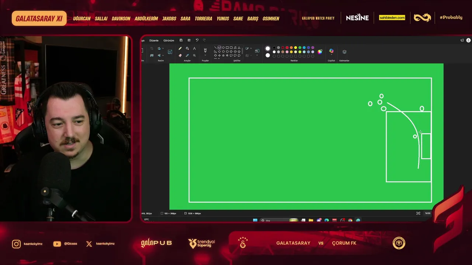Click the NESINE sponsor logo
The image size is (472, 265).
pos(357,18)
